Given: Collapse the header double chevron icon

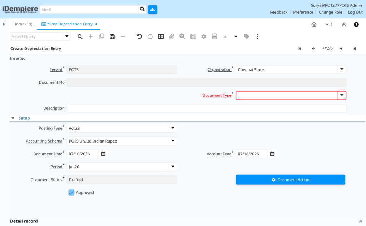Looking at the screenshot, I should [344, 24].
